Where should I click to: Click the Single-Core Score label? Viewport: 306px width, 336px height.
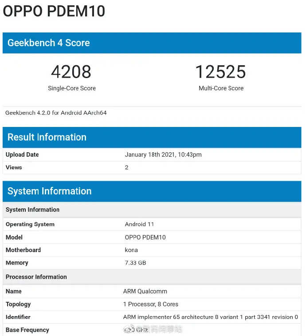[72, 88]
